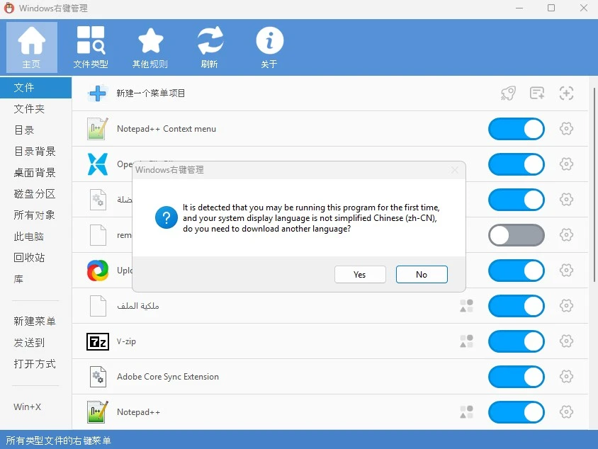Open the 主页 home tab
The image size is (598, 449).
pyautogui.click(x=31, y=47)
